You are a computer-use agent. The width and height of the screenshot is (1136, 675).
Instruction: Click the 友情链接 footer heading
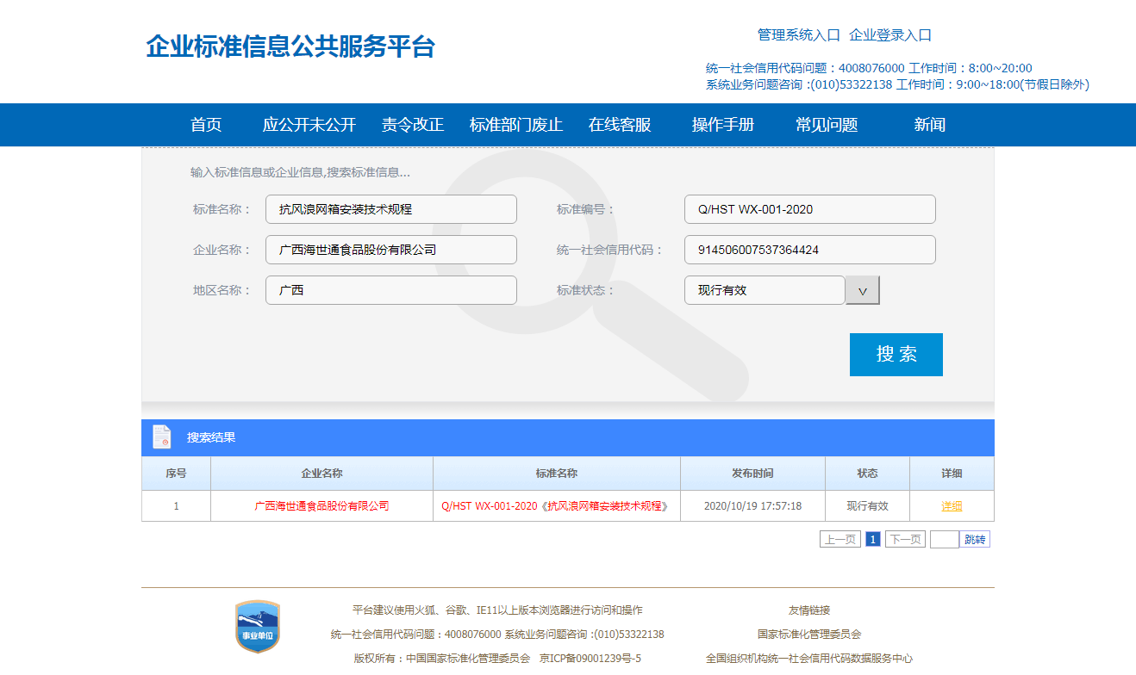tap(809, 610)
